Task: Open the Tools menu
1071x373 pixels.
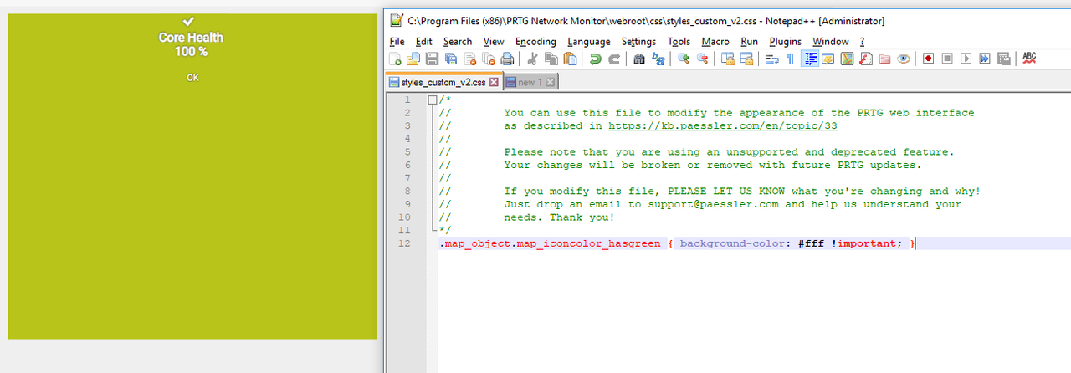Action: click(x=679, y=41)
